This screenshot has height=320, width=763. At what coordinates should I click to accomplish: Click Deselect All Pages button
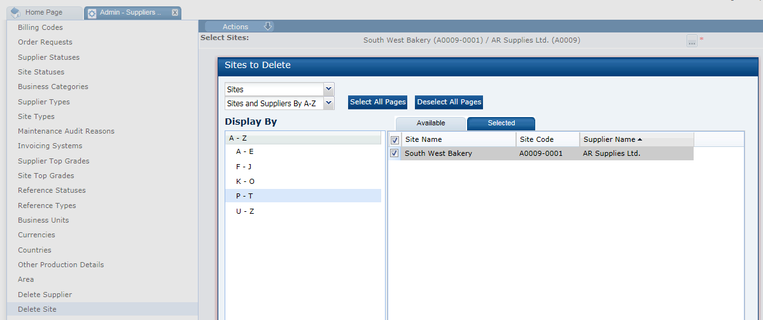click(x=449, y=102)
